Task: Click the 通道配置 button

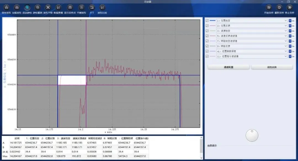Action: (228, 67)
